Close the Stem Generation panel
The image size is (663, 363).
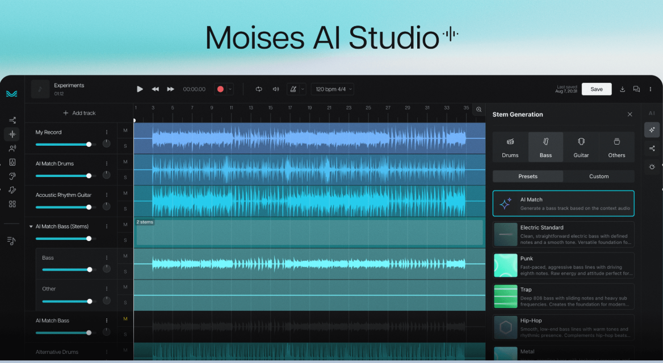pyautogui.click(x=630, y=115)
